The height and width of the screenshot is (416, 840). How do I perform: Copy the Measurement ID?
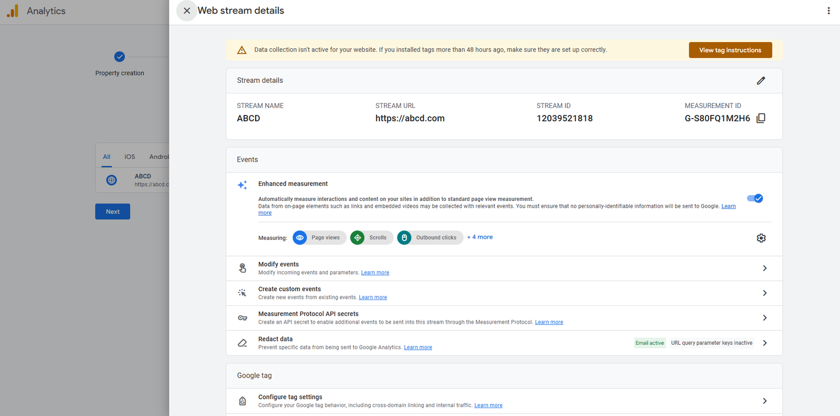pyautogui.click(x=761, y=118)
